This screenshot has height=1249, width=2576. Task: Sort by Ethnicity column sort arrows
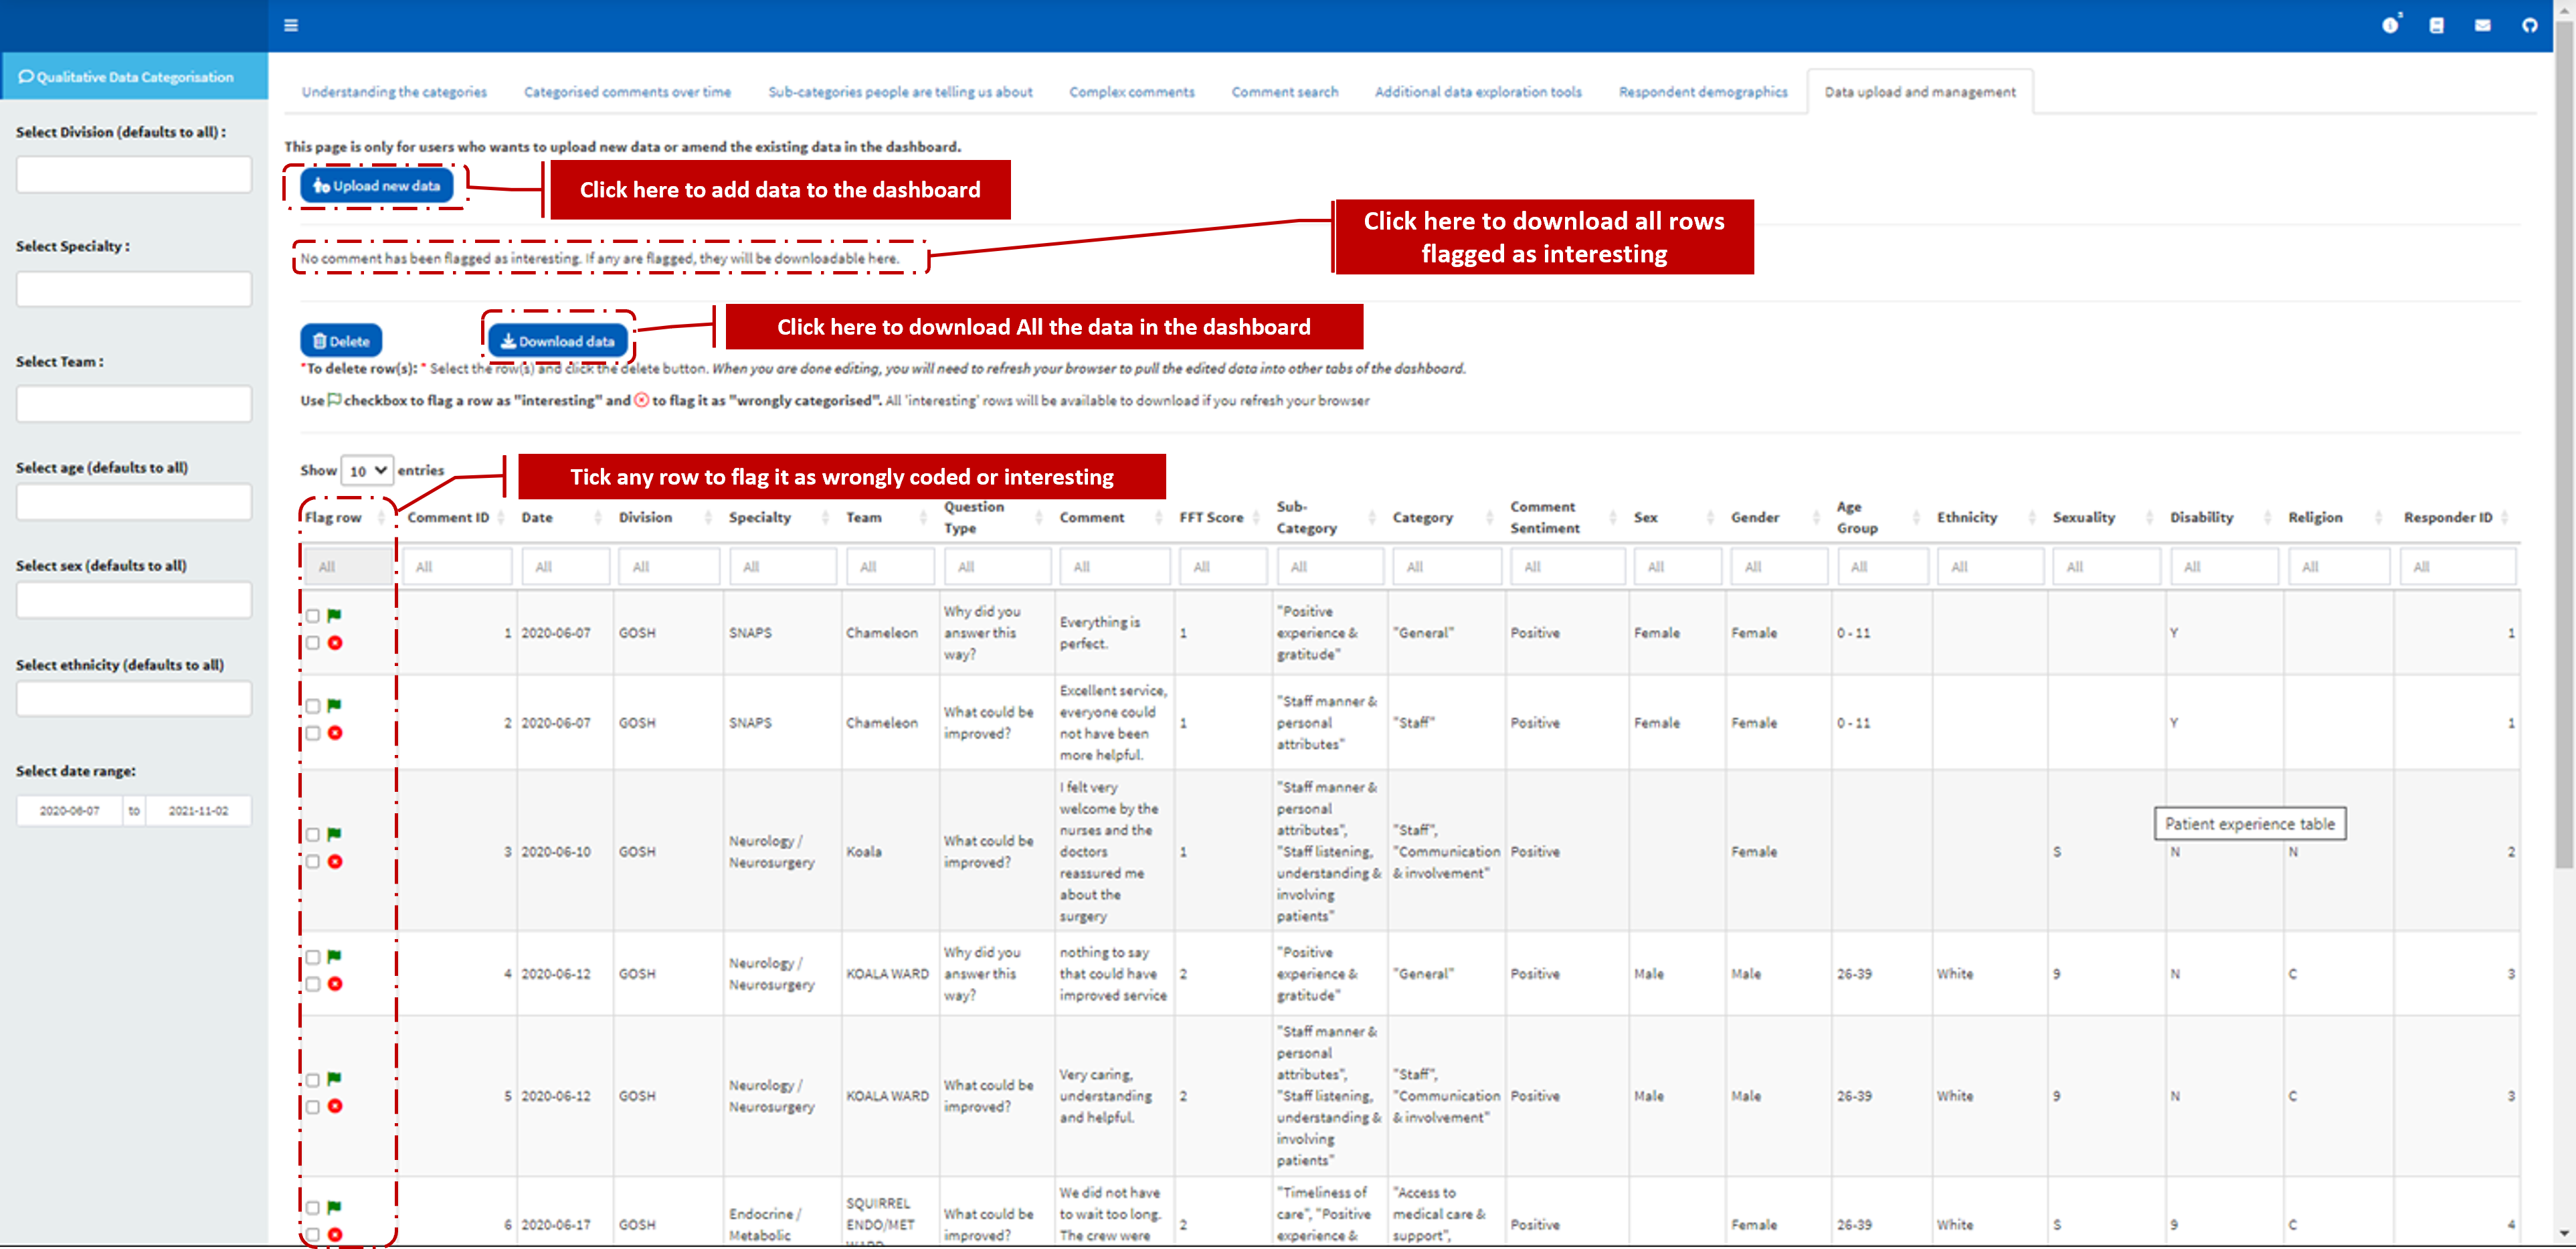2032,518
